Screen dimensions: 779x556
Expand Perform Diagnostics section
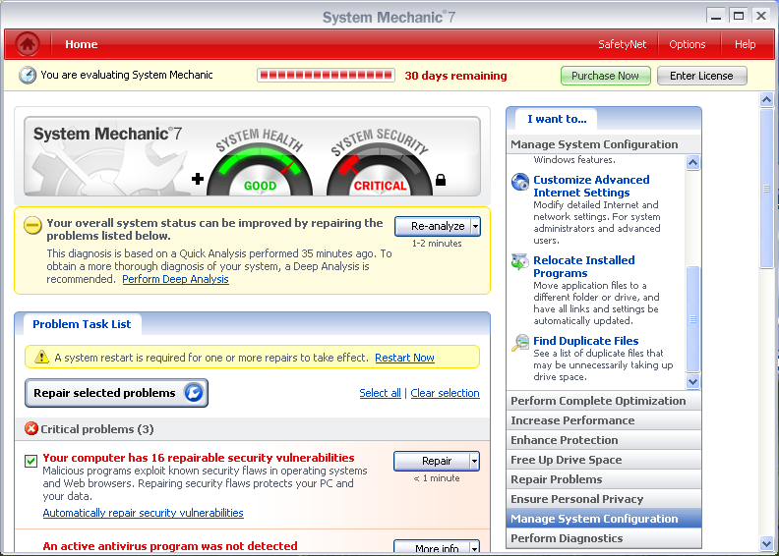(x=604, y=538)
